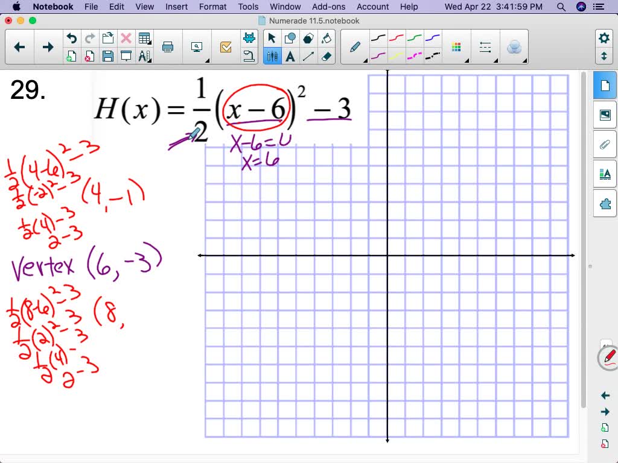Open the Text tool (A icon)
618x463 pixels.
point(290,55)
